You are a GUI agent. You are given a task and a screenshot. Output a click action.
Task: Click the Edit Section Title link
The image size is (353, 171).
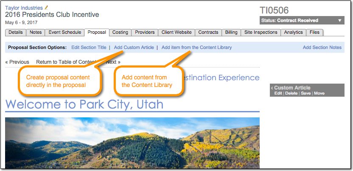click(89, 48)
